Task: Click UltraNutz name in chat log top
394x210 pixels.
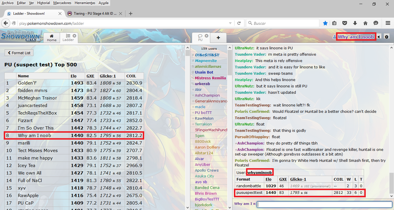Action: 244,48
